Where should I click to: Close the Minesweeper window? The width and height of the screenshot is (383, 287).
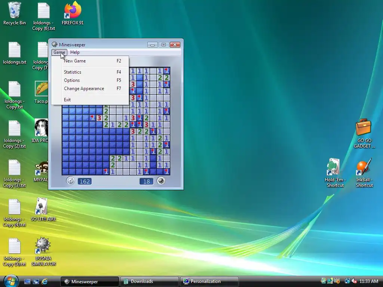(x=175, y=45)
